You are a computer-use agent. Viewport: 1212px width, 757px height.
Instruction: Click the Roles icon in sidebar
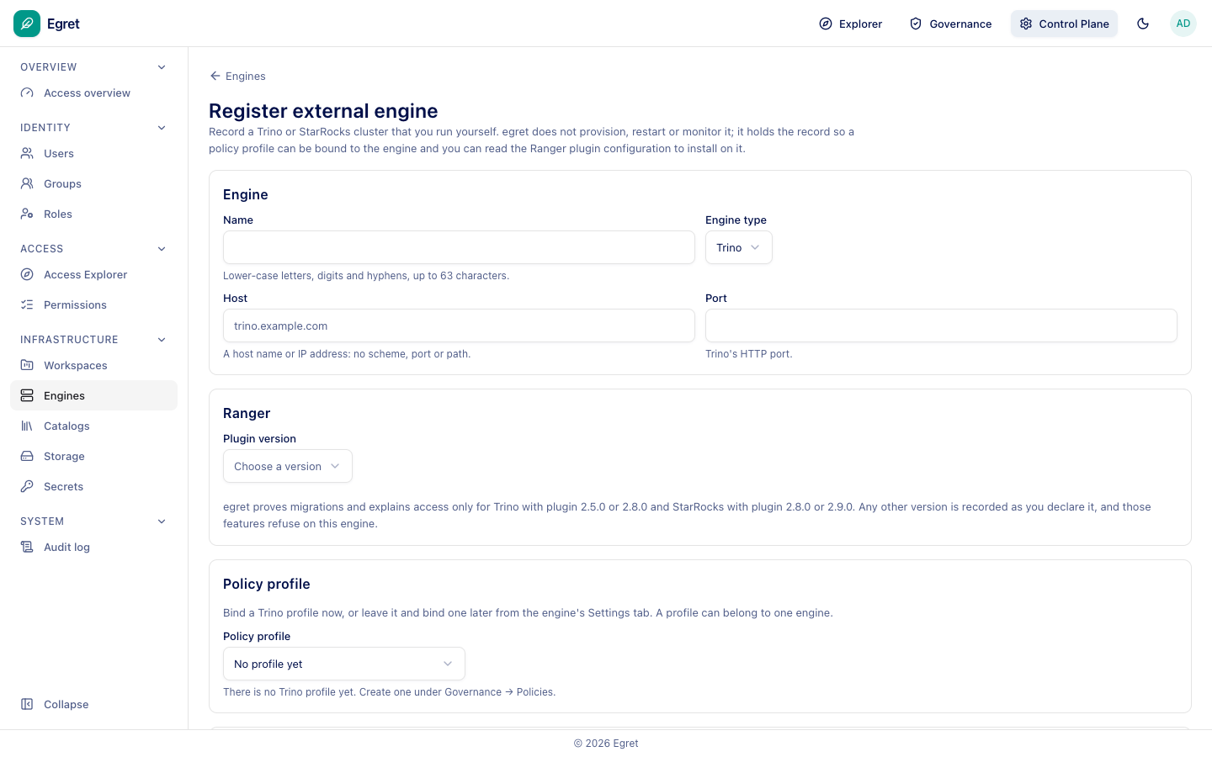tap(27, 214)
